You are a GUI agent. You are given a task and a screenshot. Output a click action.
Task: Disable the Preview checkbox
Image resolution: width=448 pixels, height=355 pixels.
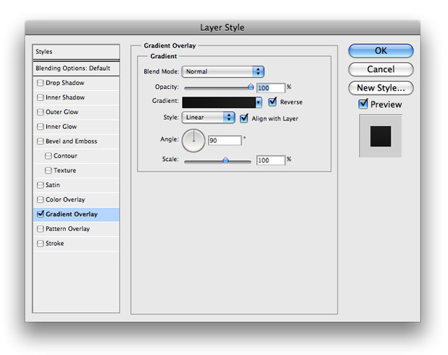point(363,104)
